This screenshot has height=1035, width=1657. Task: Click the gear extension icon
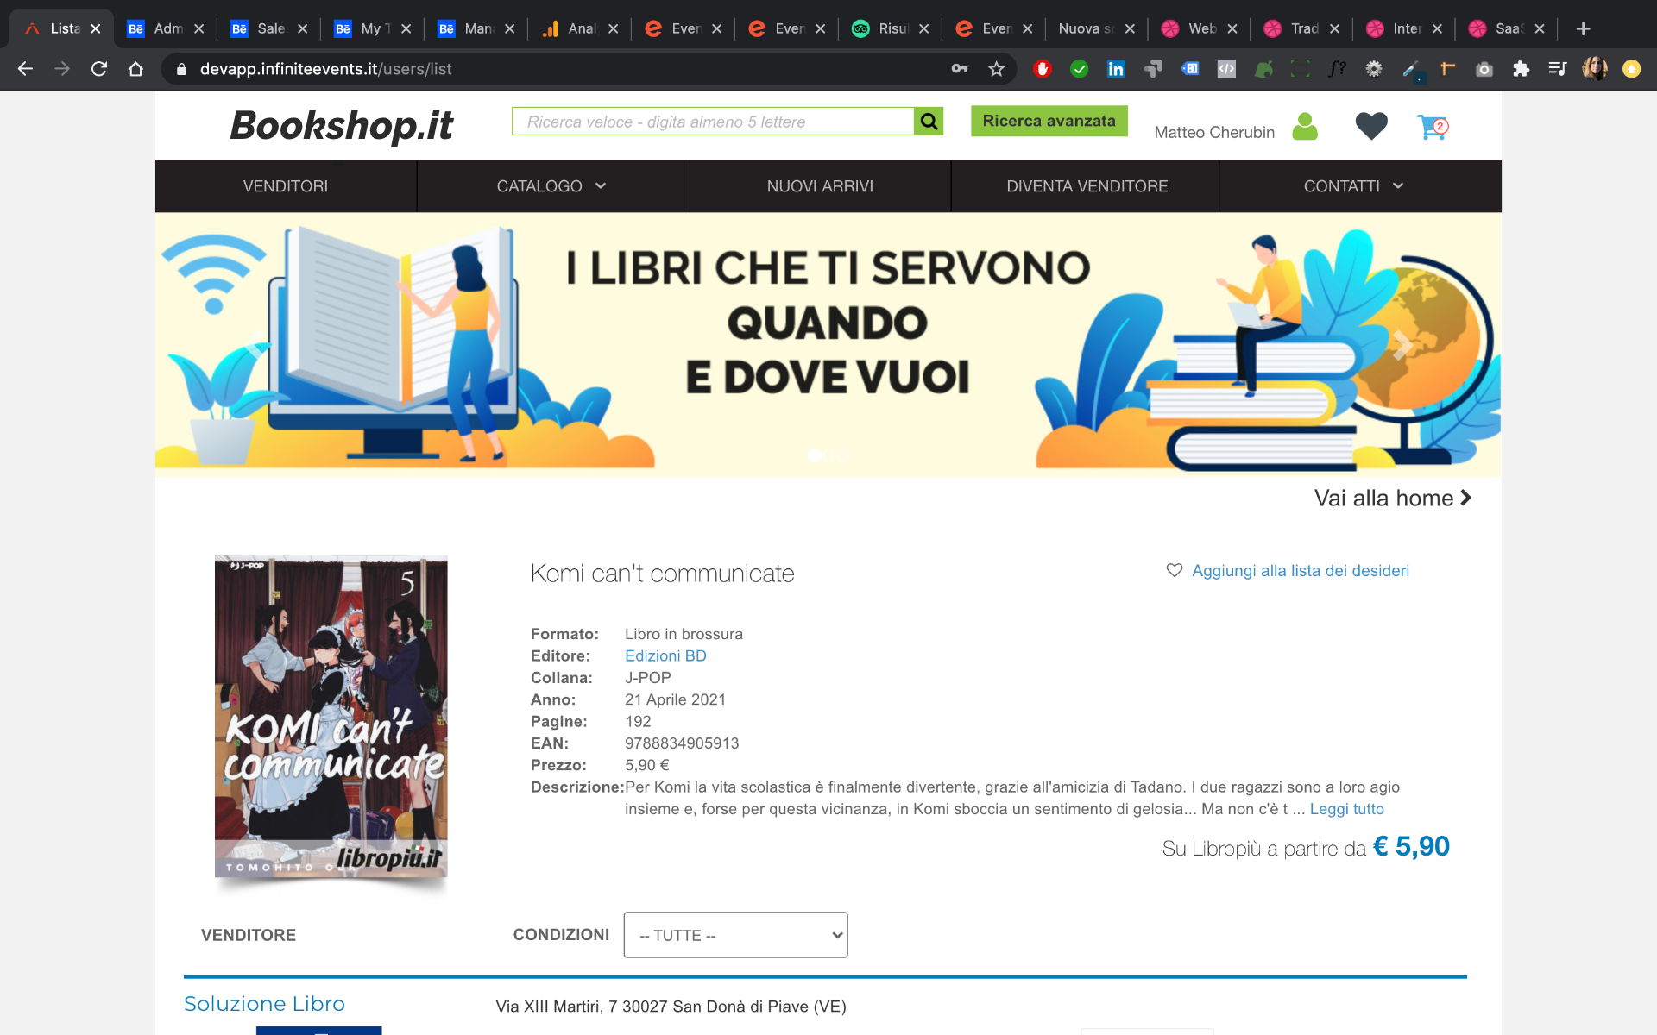point(1374,69)
